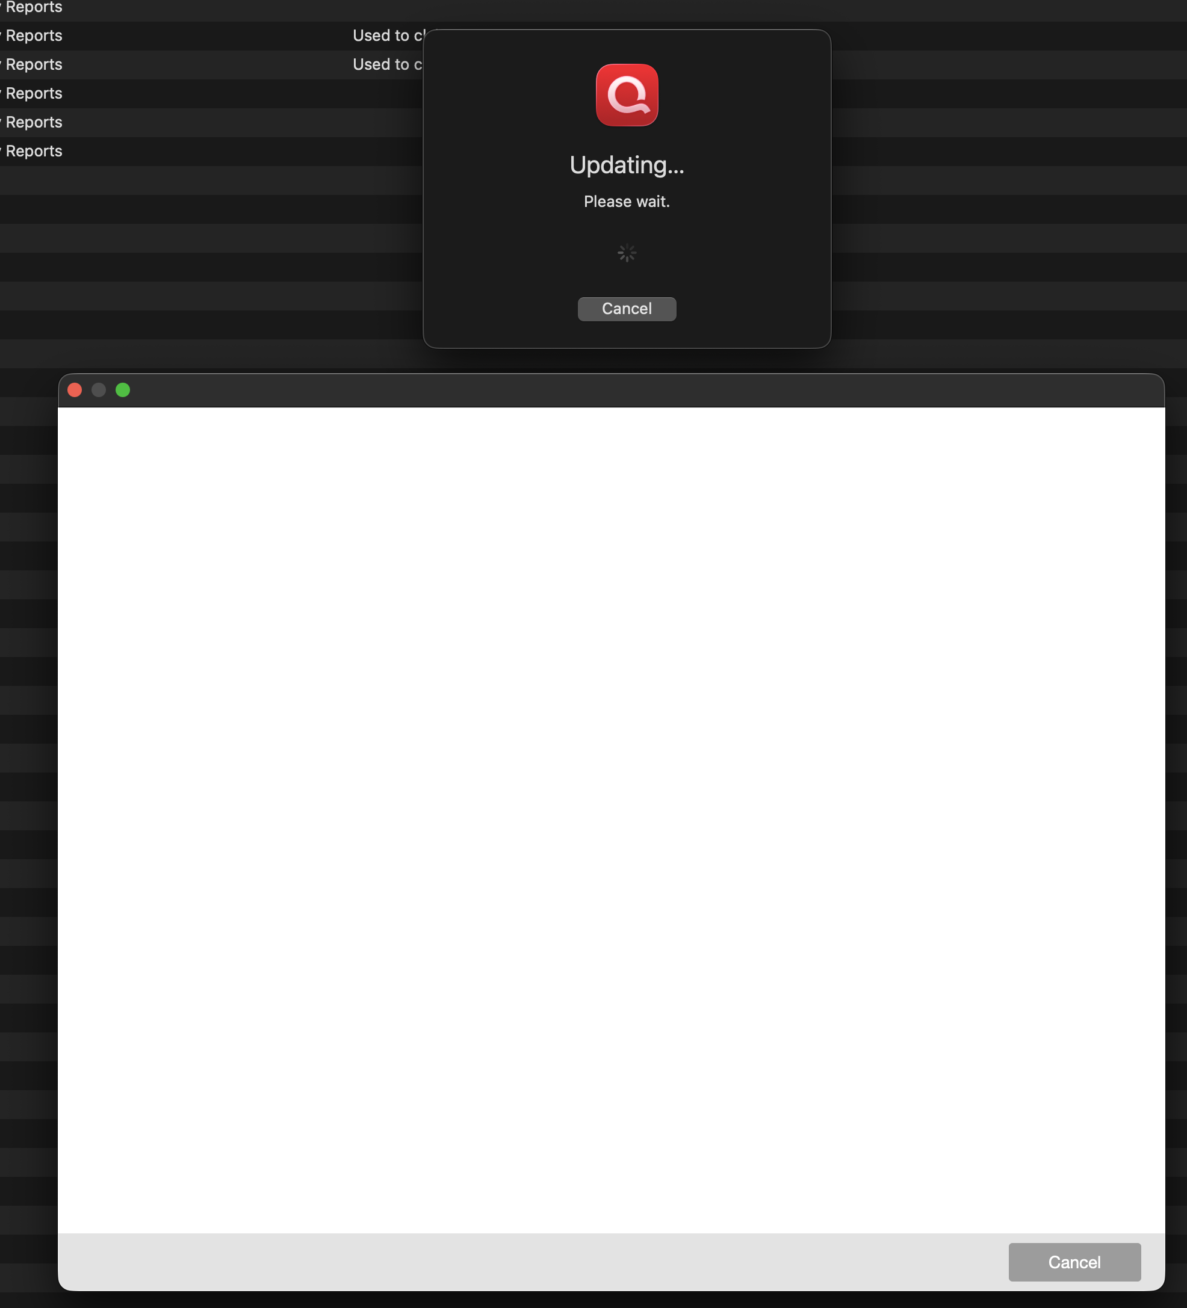Viewport: 1187px width, 1308px height.
Task: Select the second-to-last Reports row
Action: point(34,123)
